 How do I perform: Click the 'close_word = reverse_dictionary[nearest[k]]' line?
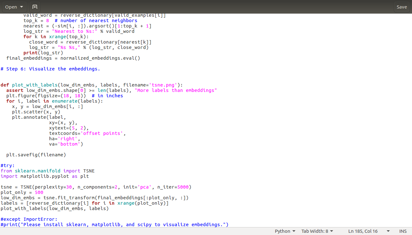[x=90, y=42]
